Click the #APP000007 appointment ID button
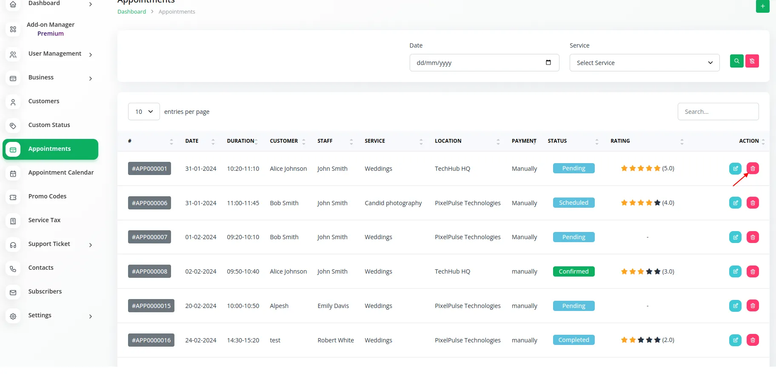 pyautogui.click(x=149, y=237)
